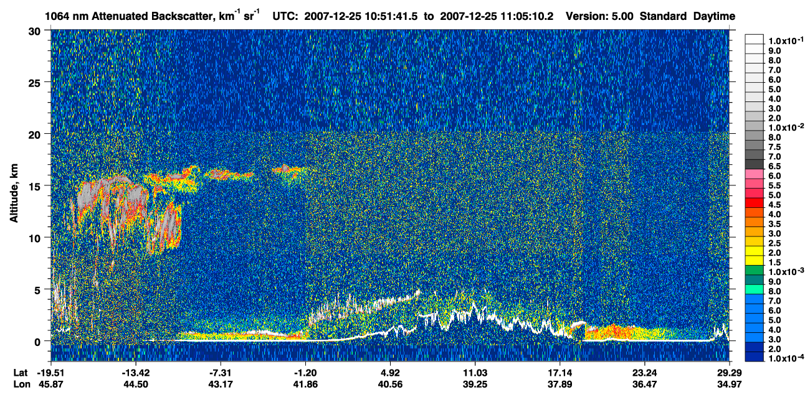Click latitude value -13.42

(135, 372)
